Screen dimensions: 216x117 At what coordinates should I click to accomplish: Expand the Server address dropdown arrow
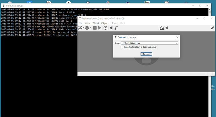(177, 43)
